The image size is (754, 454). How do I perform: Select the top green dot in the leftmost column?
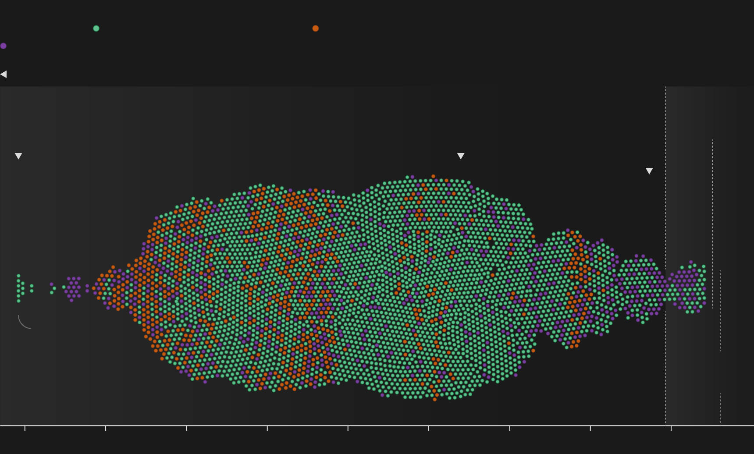point(18,276)
